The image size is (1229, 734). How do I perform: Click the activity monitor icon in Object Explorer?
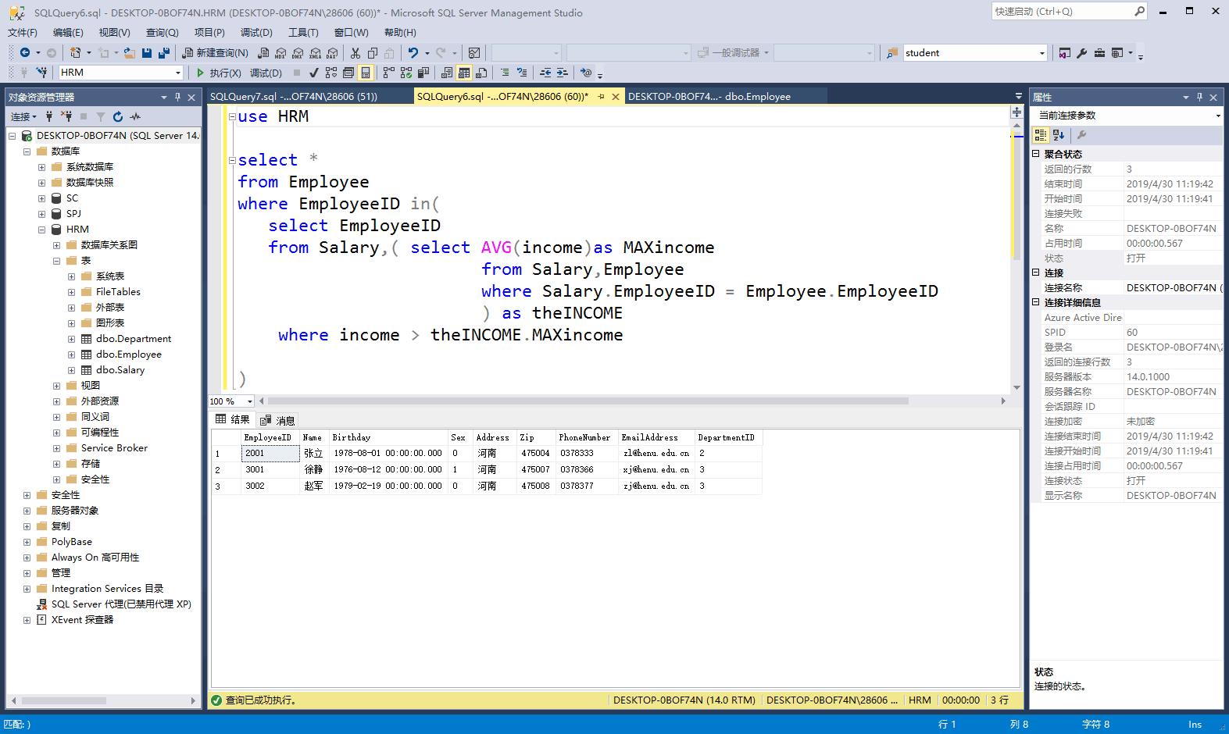pyautogui.click(x=135, y=116)
